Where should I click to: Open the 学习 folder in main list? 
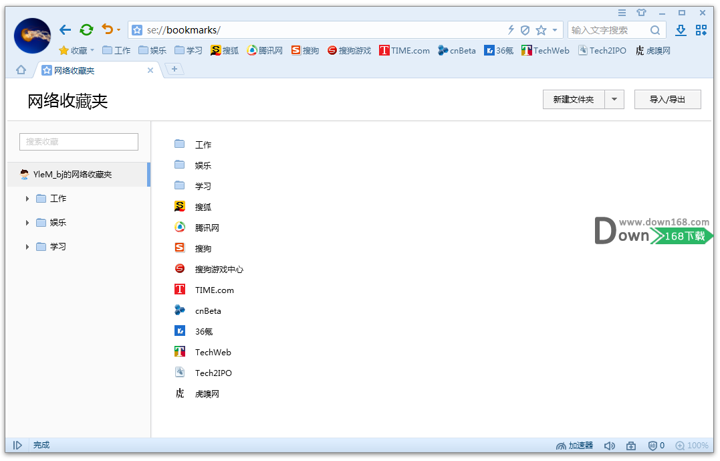(x=193, y=186)
